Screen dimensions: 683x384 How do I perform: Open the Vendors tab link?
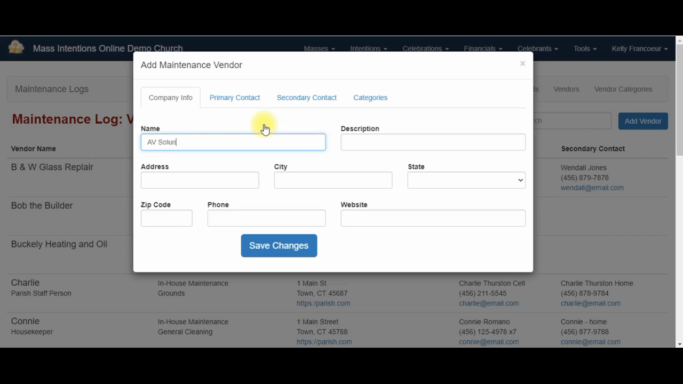tap(566, 89)
